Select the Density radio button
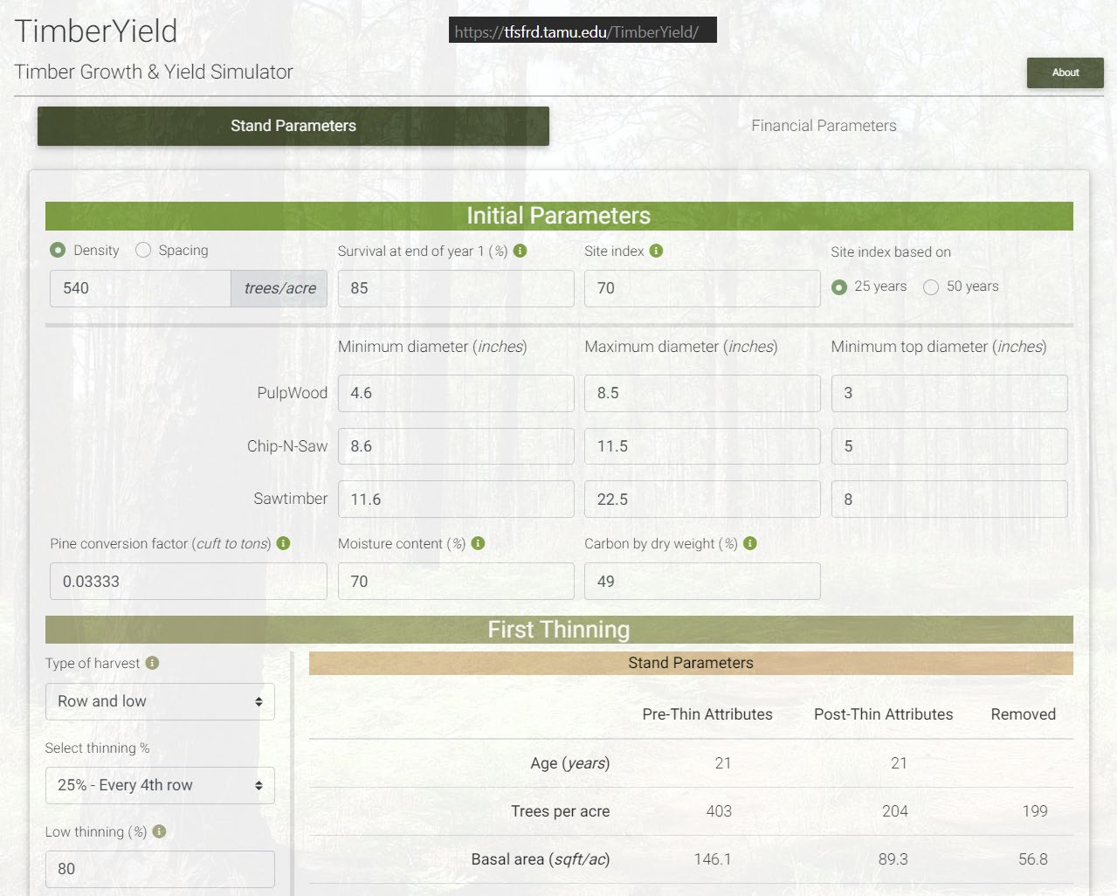Viewport: 1117px width, 896px height. point(58,251)
